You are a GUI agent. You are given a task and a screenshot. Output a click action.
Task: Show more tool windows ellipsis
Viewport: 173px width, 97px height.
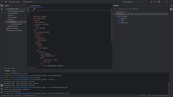2,13
